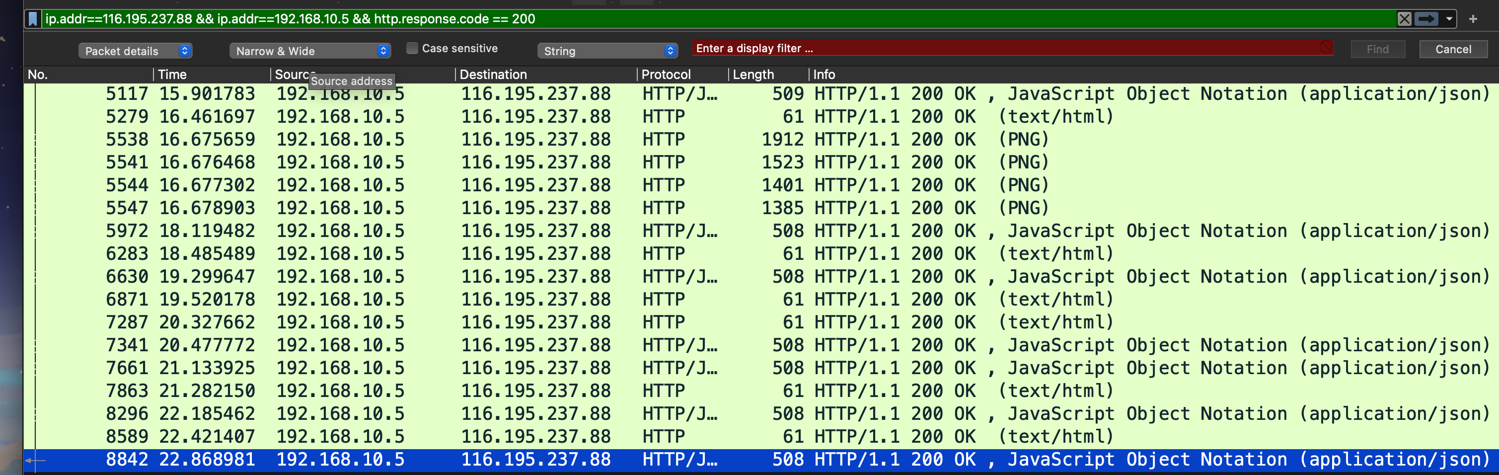Image resolution: width=1499 pixels, height=475 pixels.
Task: Apply display filter using arrow icon
Action: click(1425, 19)
